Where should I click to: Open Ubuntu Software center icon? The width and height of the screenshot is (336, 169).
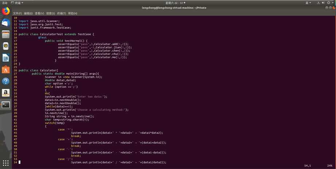pyautogui.click(x=6, y=69)
